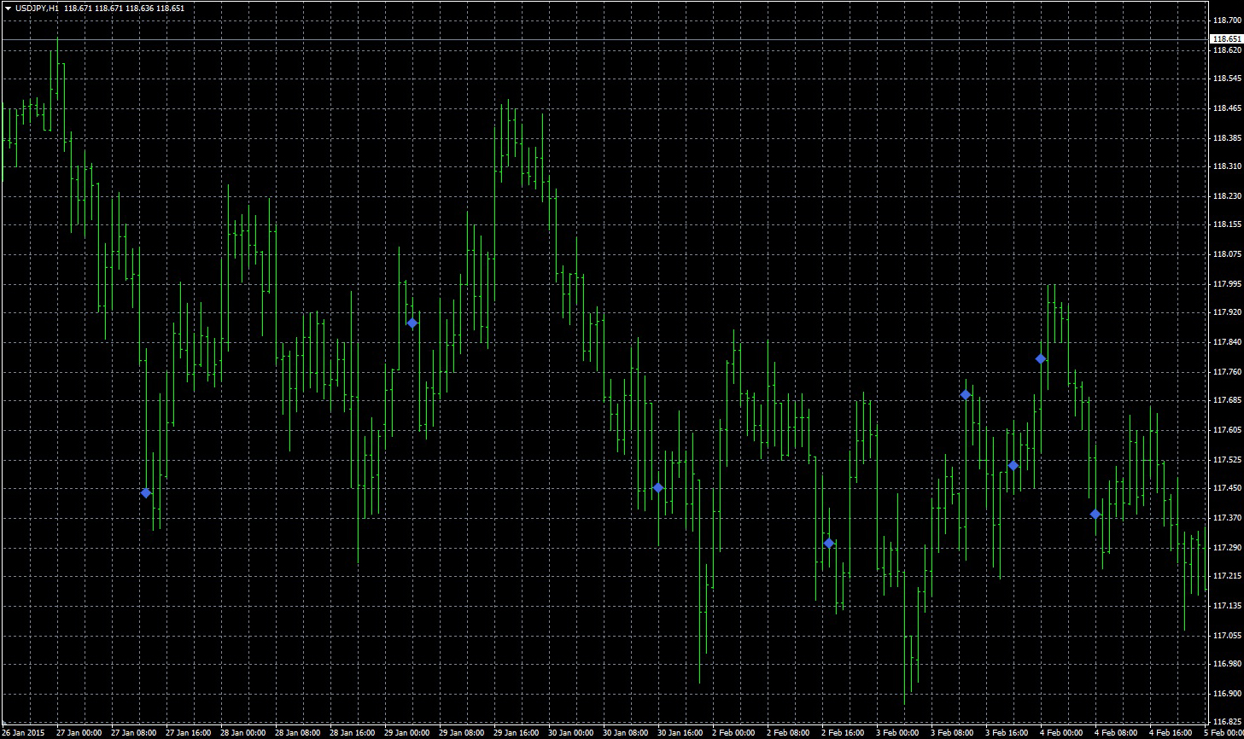Viewport: 1244px width, 739px height.
Task: Click the blue diamond at the 117.525 level
Action: coord(1013,466)
